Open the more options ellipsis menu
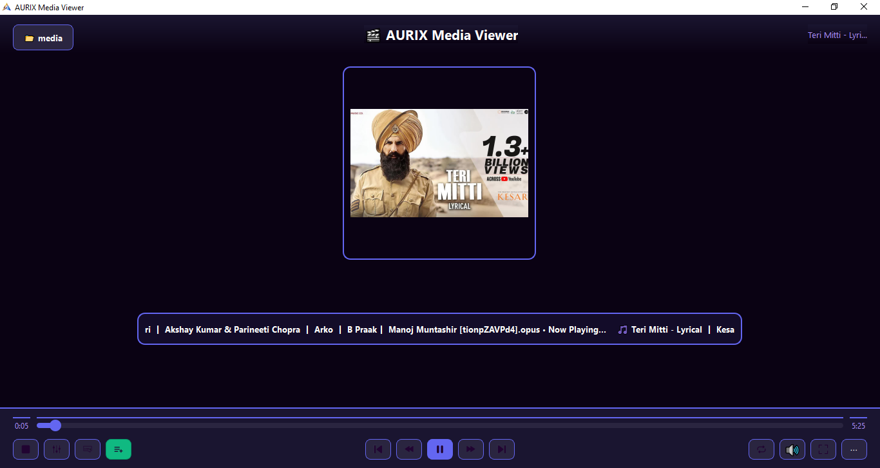The height and width of the screenshot is (468, 880). click(854, 449)
